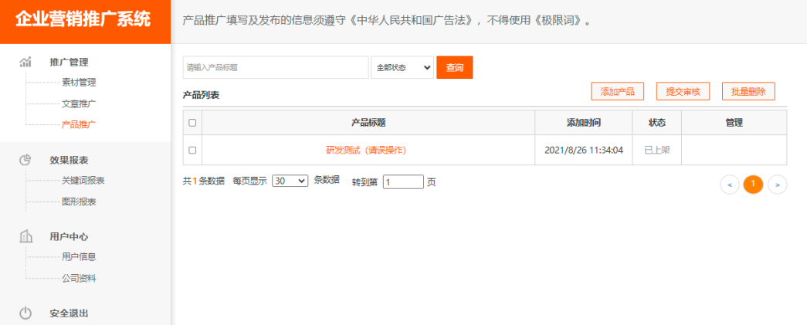This screenshot has height=325, width=807.
Task: Click the 效果报表 pie chart icon
Action: coord(25,160)
